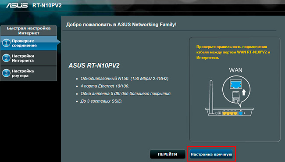Screen dimensions: 285x162
Task: Click the step 2 number circle icon
Action: point(6,58)
